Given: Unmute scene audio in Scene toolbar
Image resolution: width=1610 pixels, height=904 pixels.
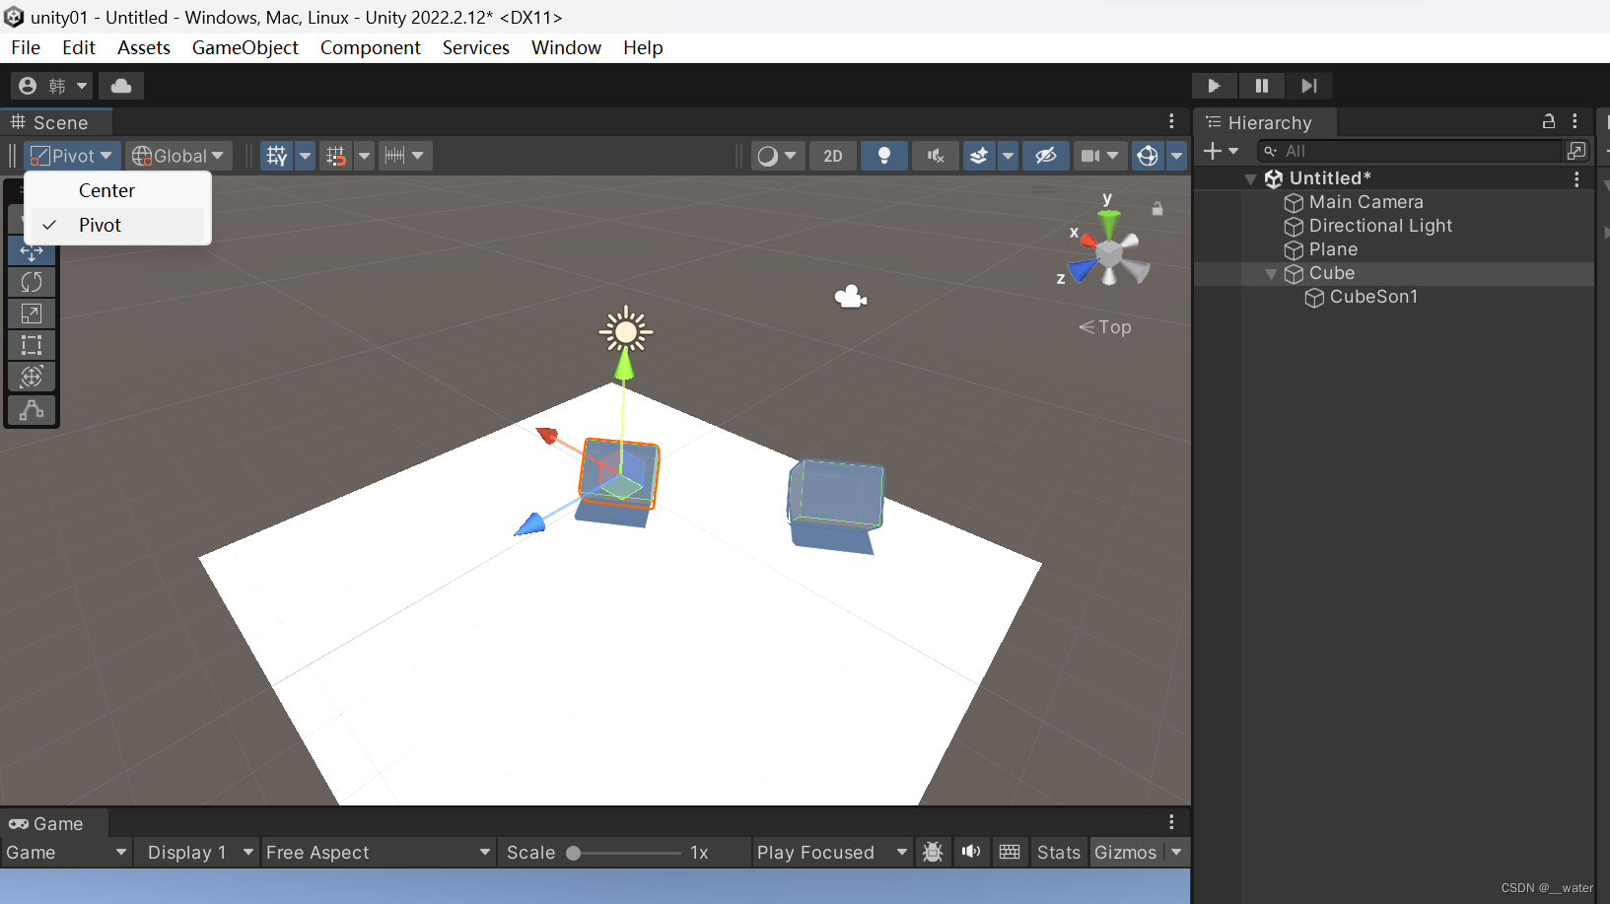Looking at the screenshot, I should [934, 155].
